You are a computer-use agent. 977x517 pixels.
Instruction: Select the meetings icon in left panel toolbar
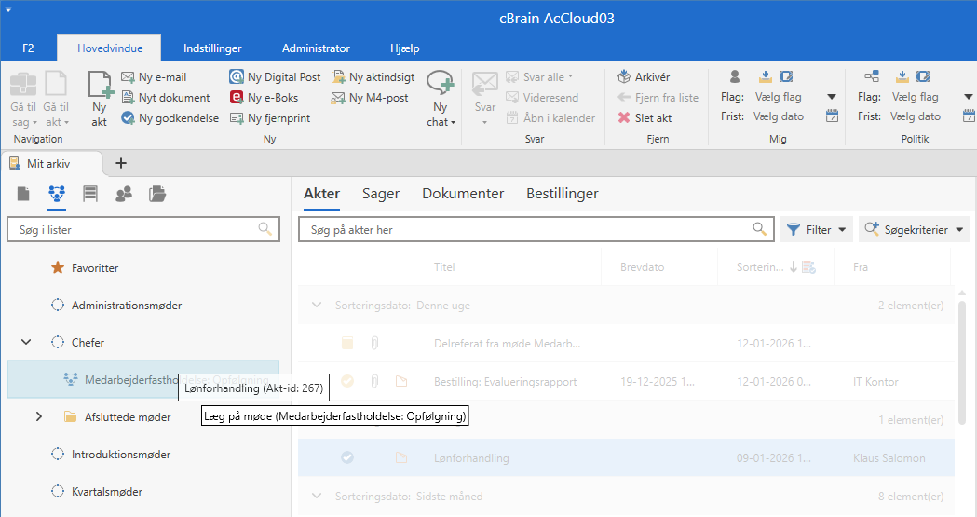pyautogui.click(x=57, y=195)
